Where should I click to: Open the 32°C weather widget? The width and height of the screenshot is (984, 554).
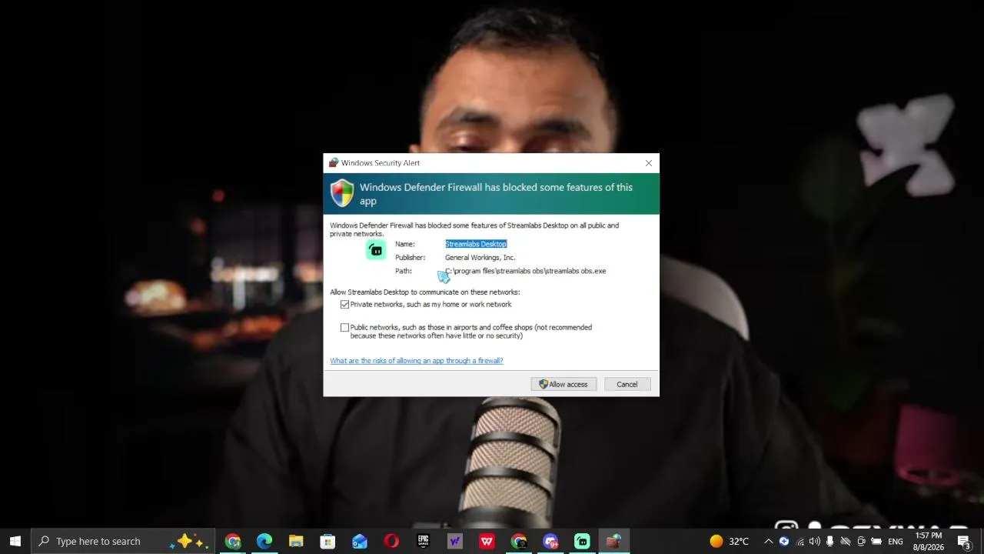coord(729,541)
